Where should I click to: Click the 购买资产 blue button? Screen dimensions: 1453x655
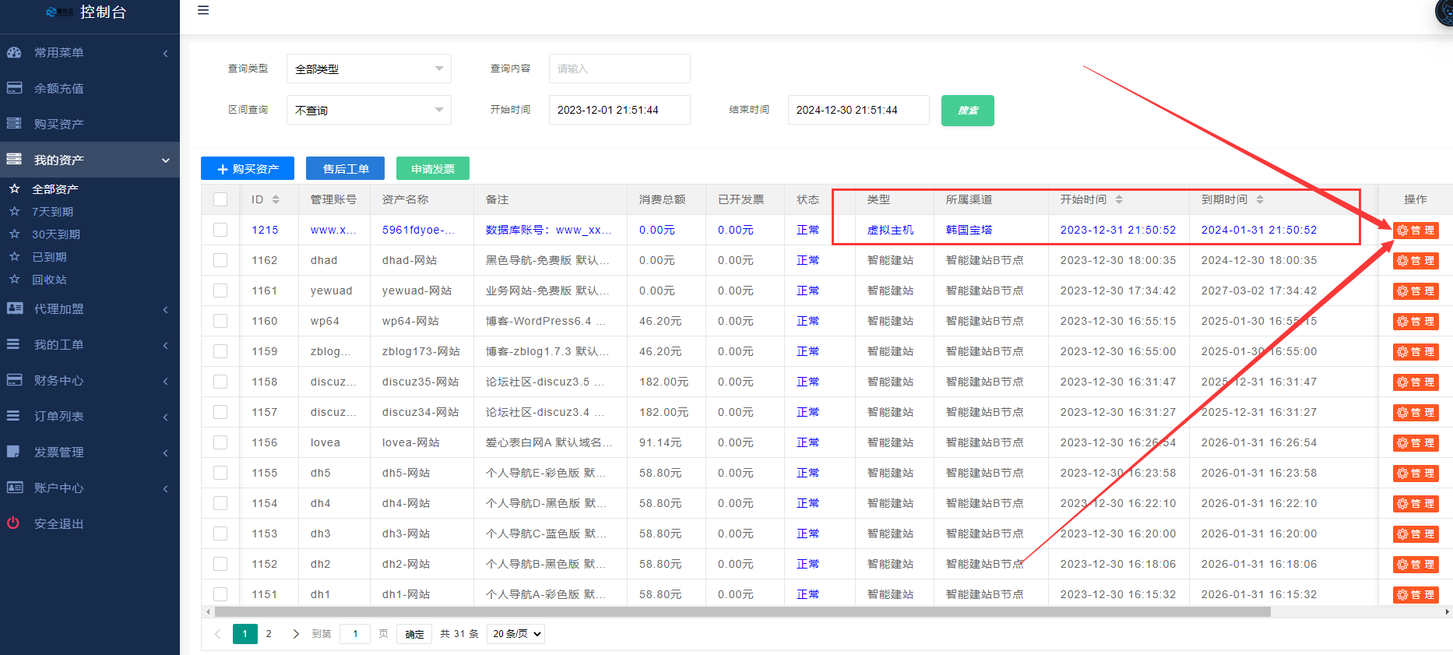(x=248, y=169)
